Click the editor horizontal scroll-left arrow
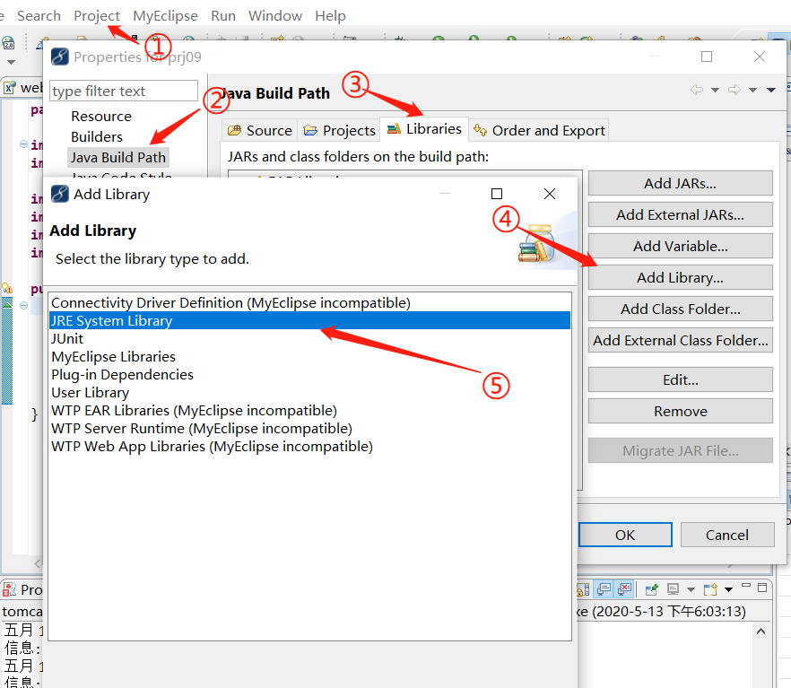Screen dimensions: 791x688 [38, 563]
